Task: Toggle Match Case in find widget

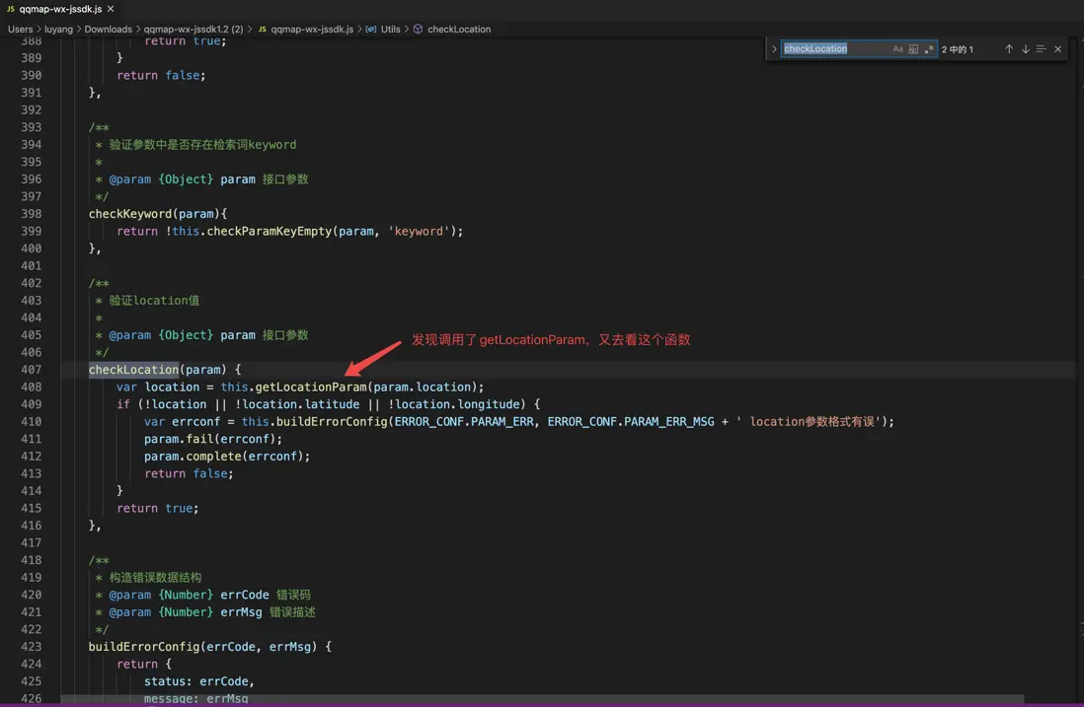Action: (x=897, y=49)
